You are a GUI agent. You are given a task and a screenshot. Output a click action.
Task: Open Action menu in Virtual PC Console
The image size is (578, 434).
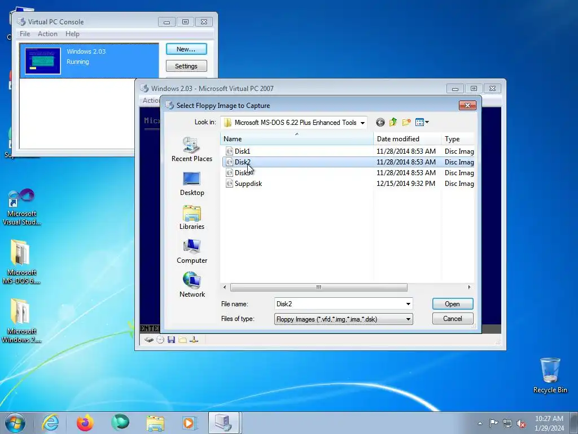click(x=47, y=33)
